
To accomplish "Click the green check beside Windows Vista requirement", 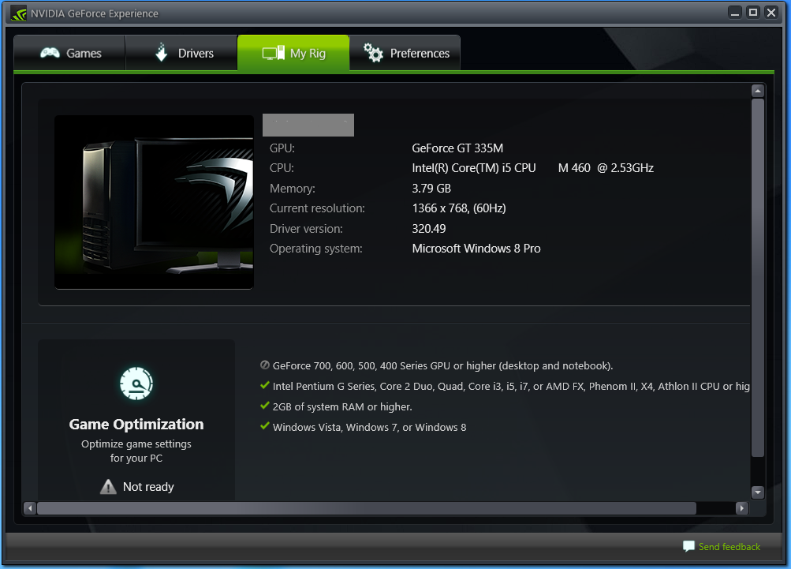I will [265, 426].
